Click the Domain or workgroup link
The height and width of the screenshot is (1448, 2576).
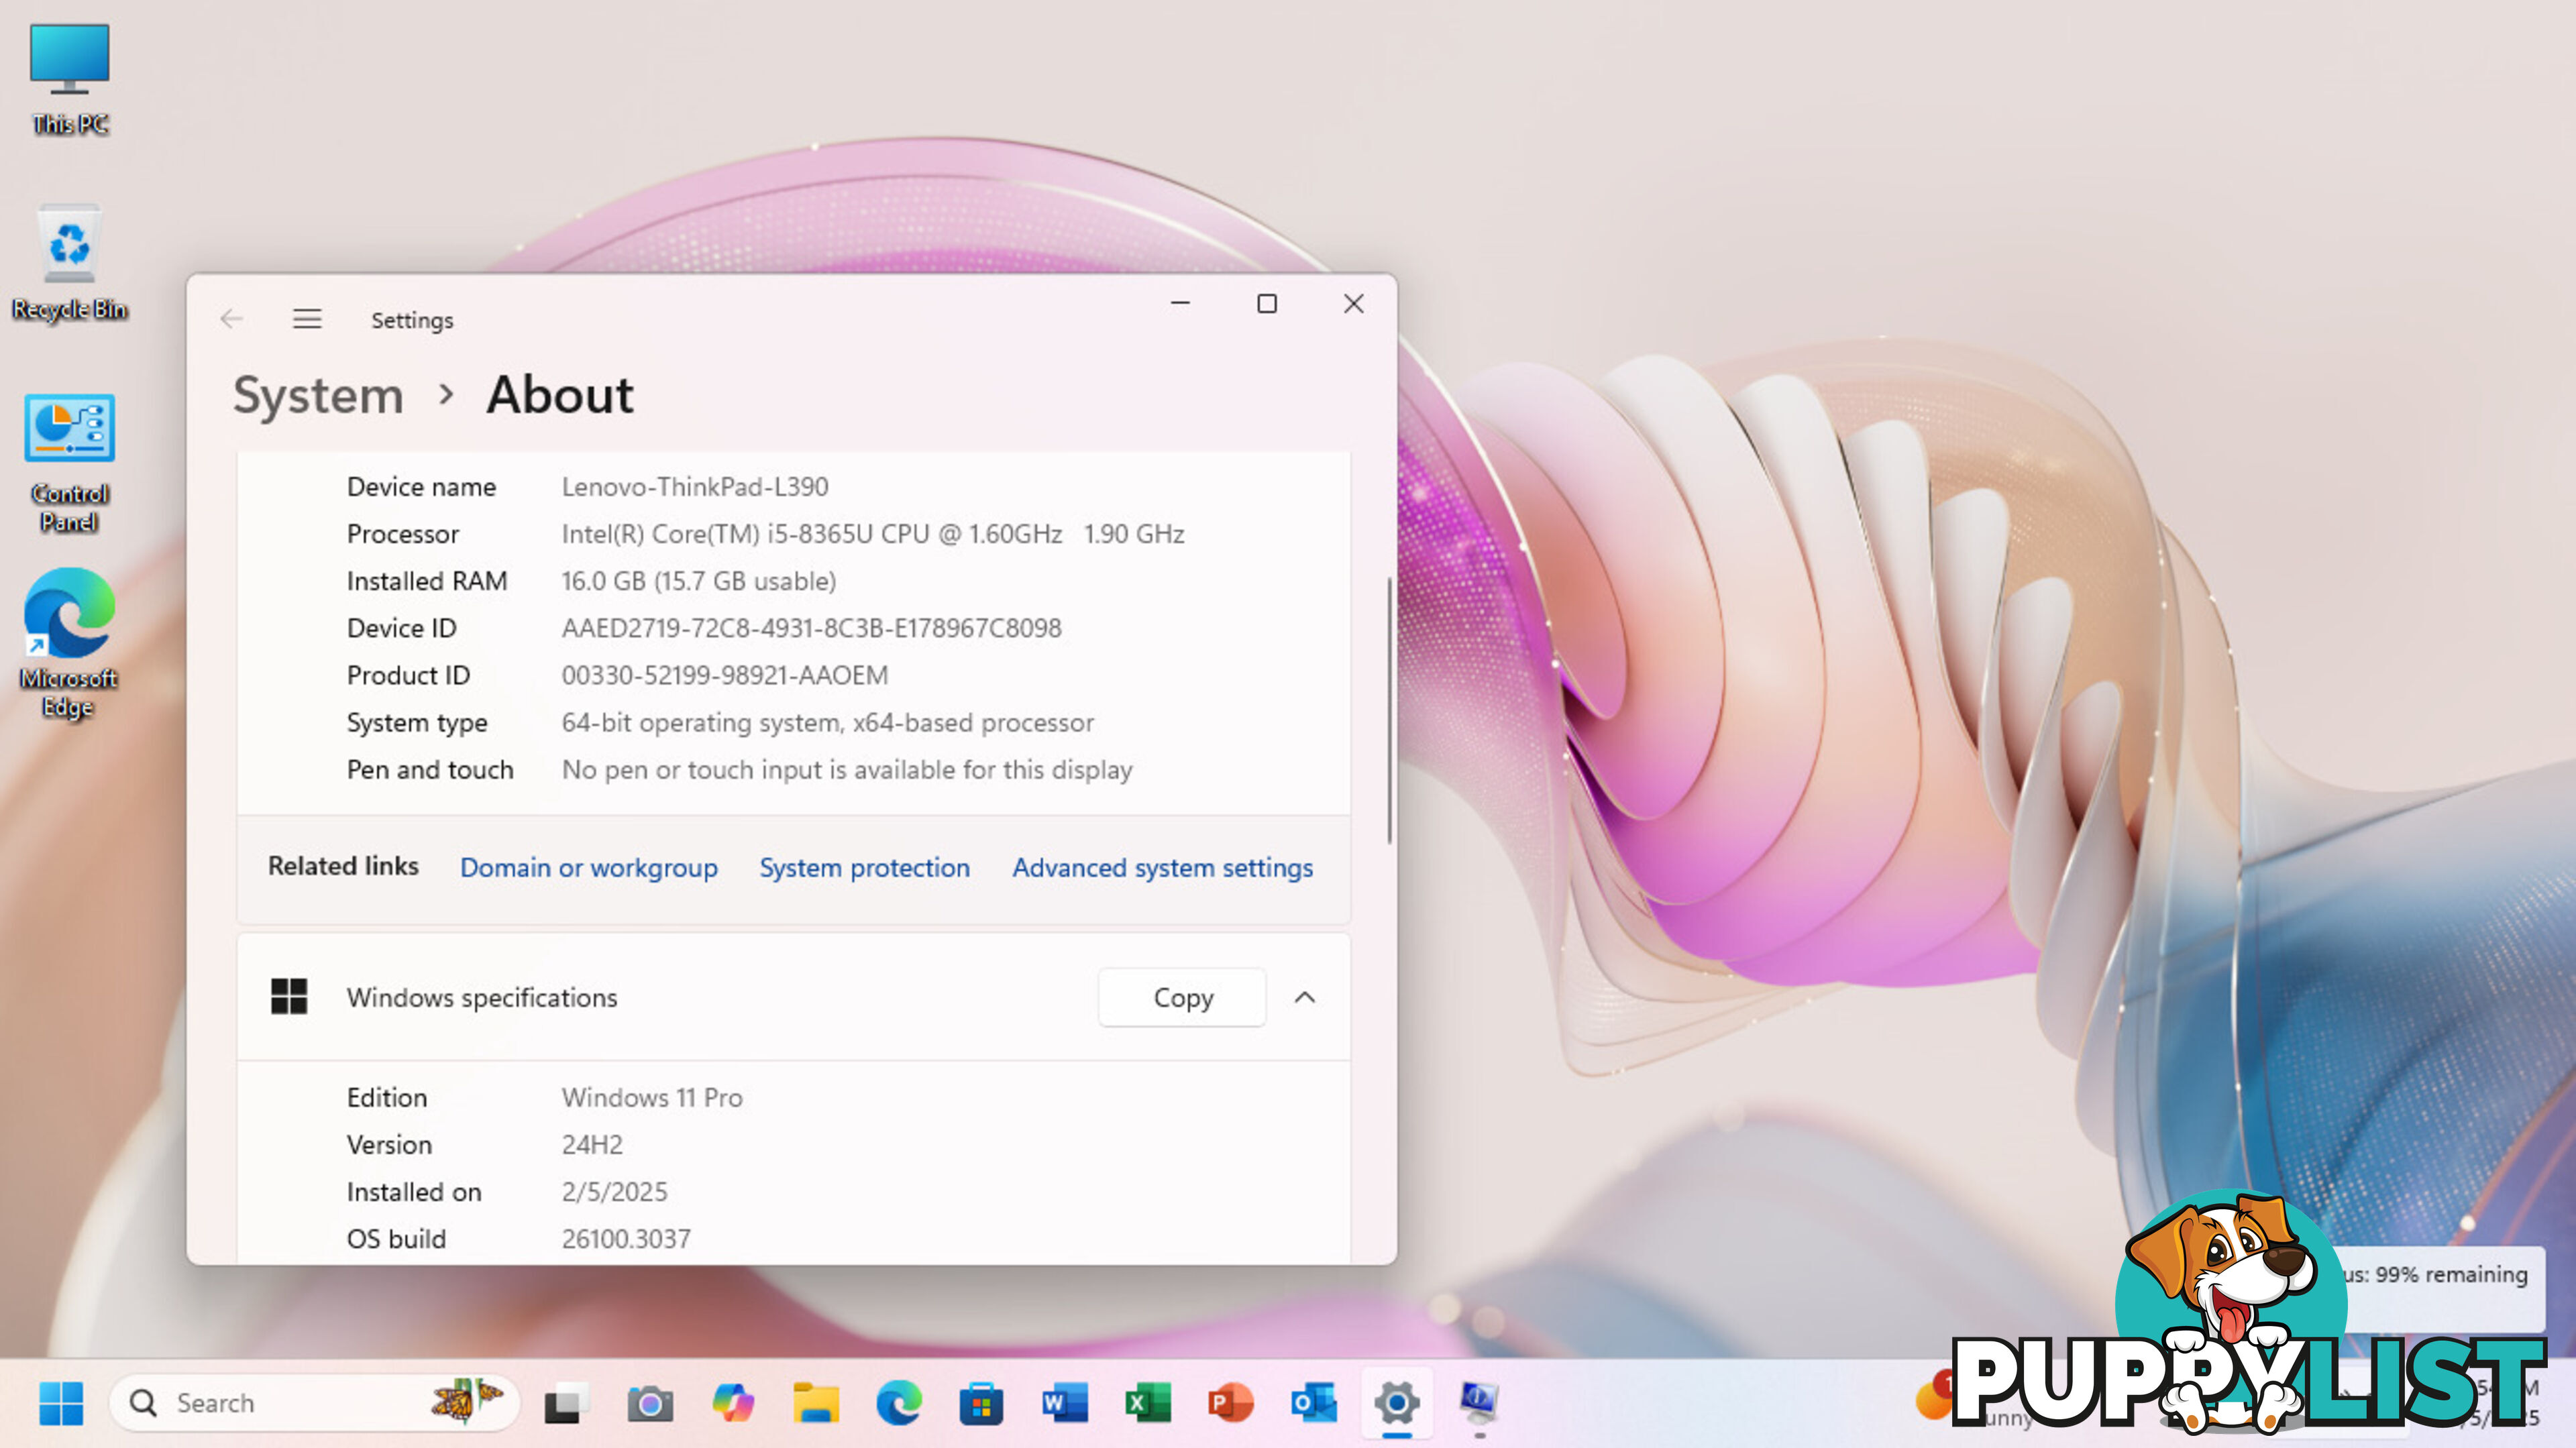tap(588, 867)
